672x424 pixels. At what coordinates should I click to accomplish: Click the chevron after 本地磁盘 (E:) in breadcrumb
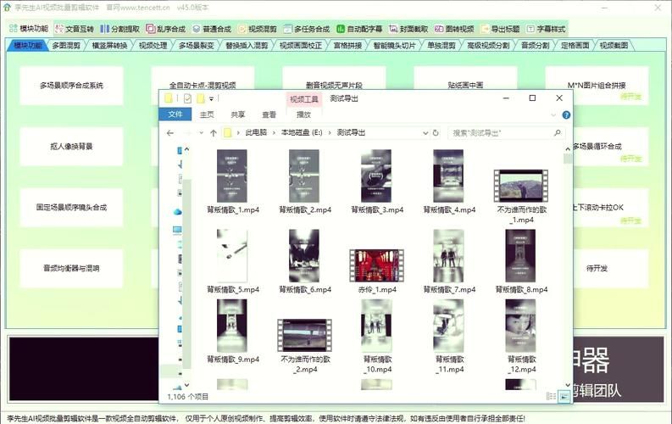coord(330,133)
